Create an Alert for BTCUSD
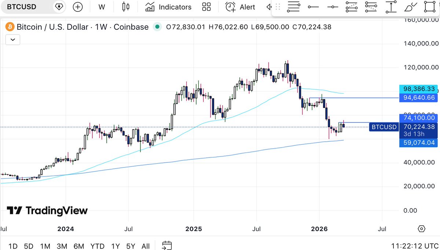 pyautogui.click(x=240, y=7)
